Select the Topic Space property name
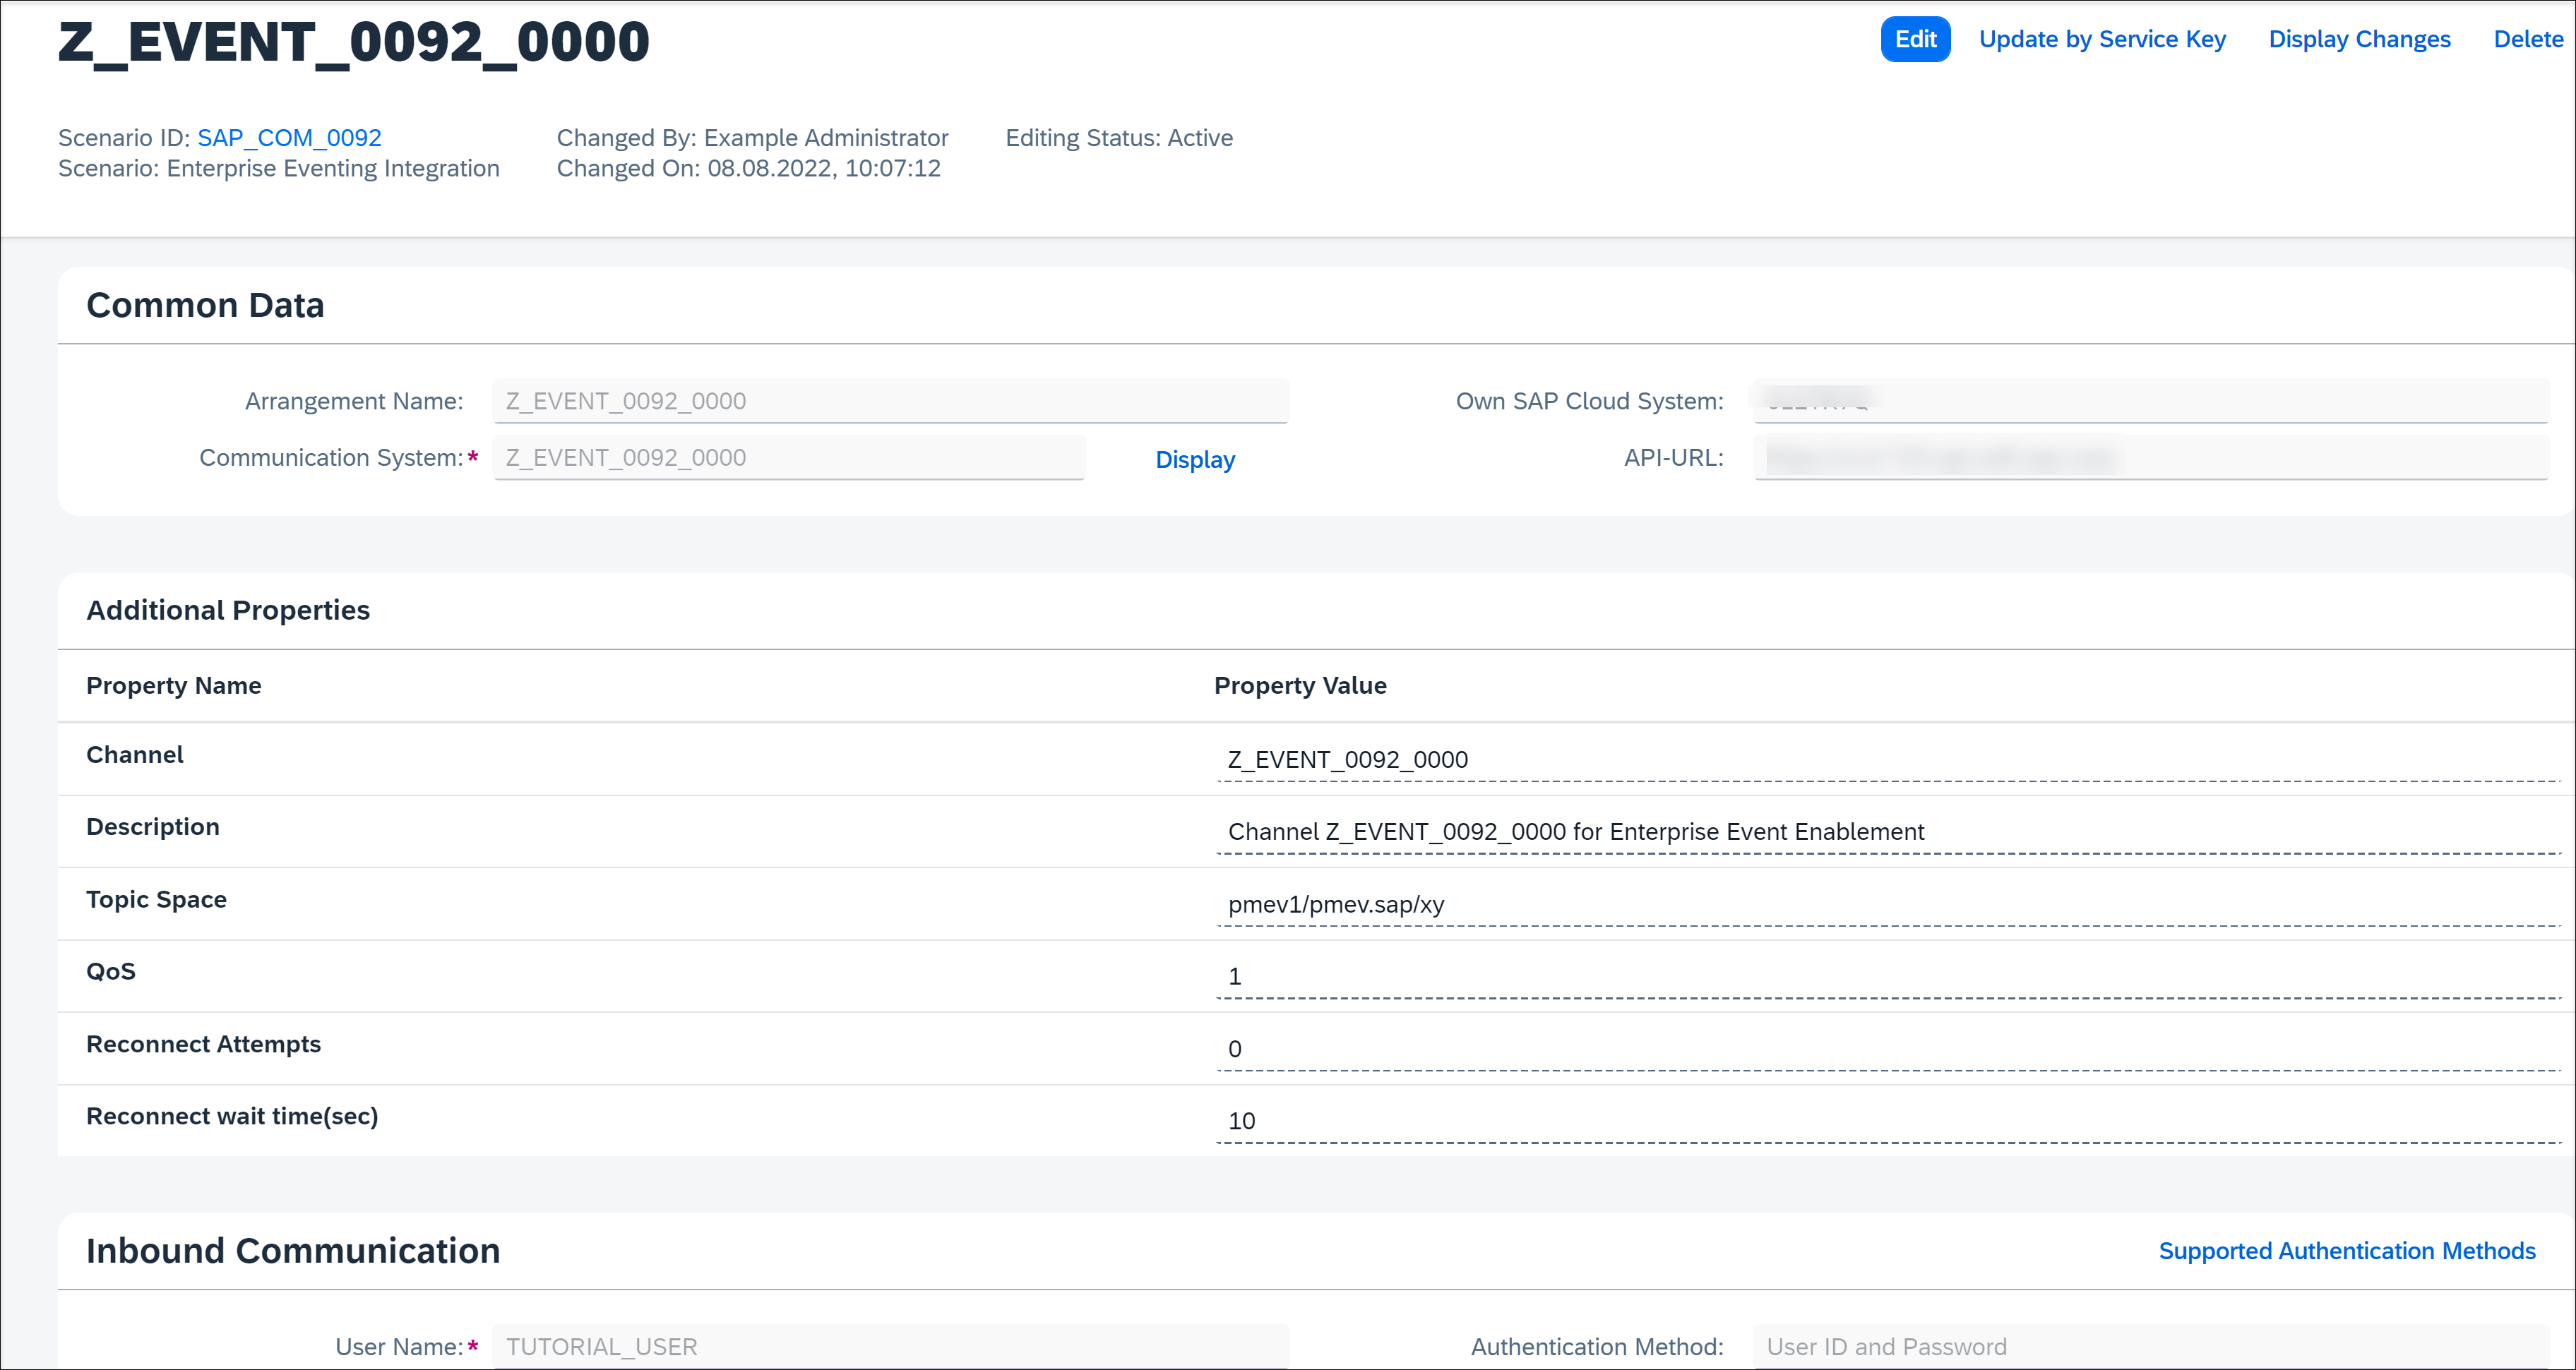 157,899
